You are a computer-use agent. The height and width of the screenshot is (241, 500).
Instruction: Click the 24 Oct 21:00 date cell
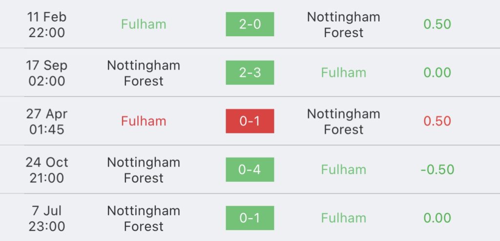tap(47, 170)
